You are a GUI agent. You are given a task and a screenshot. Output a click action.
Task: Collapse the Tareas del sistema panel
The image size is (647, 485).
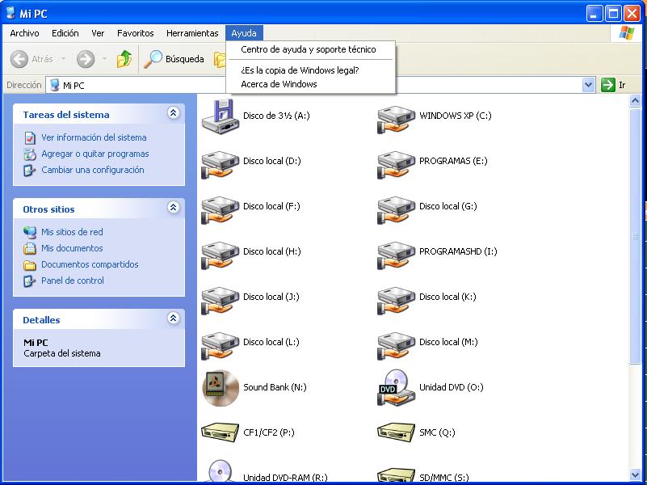tap(174, 112)
